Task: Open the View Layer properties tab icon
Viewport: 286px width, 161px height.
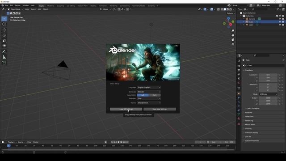Action: (x=239, y=74)
